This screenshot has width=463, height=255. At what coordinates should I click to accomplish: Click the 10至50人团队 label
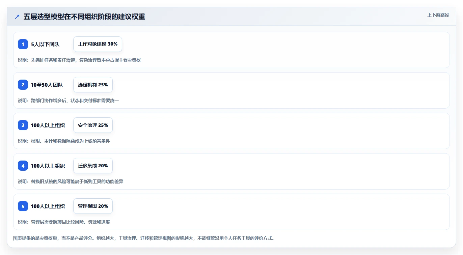pyautogui.click(x=47, y=85)
